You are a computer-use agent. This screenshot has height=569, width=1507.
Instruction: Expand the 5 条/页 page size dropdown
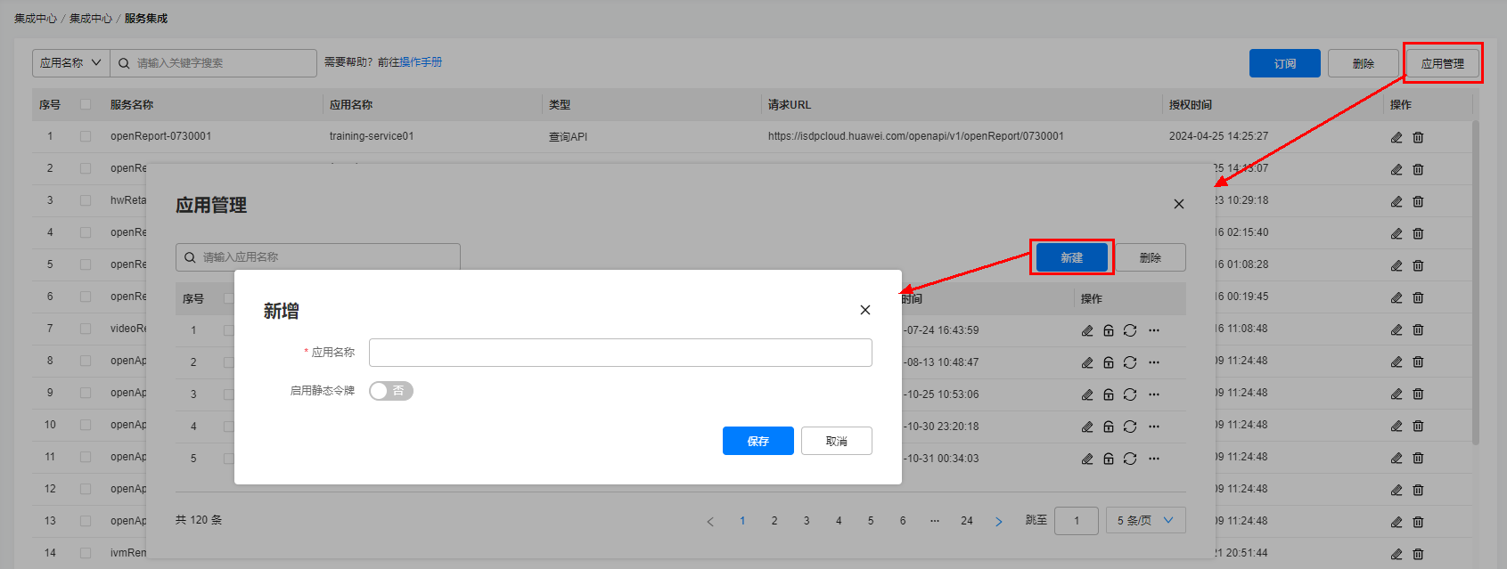tap(1145, 520)
